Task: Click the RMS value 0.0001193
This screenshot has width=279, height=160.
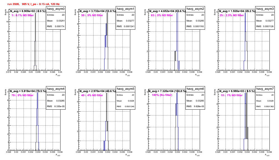Action: [199, 26]
